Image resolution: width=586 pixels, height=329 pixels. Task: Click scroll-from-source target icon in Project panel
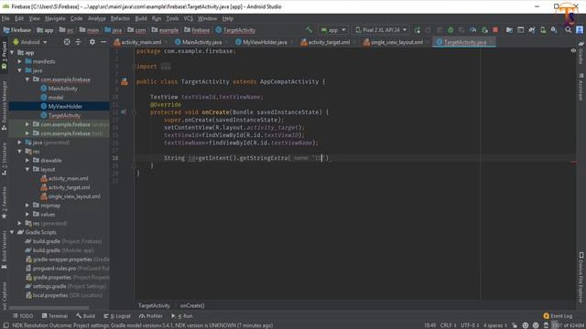tap(67, 42)
